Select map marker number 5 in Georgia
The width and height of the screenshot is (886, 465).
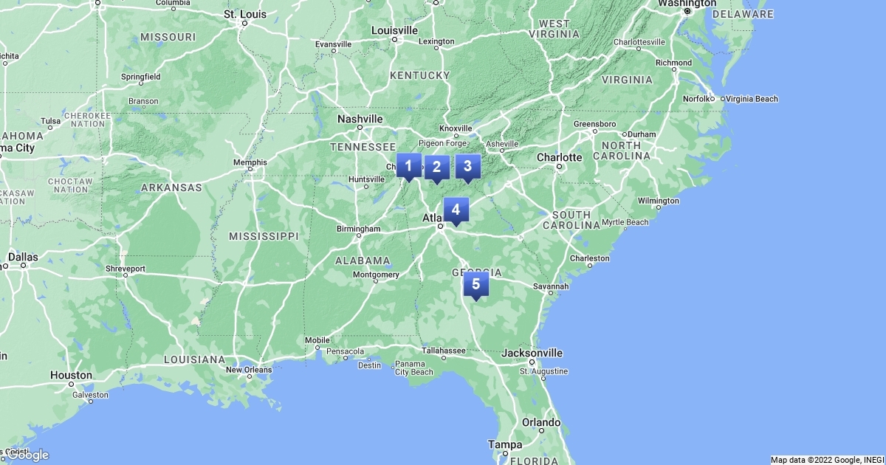tap(476, 285)
